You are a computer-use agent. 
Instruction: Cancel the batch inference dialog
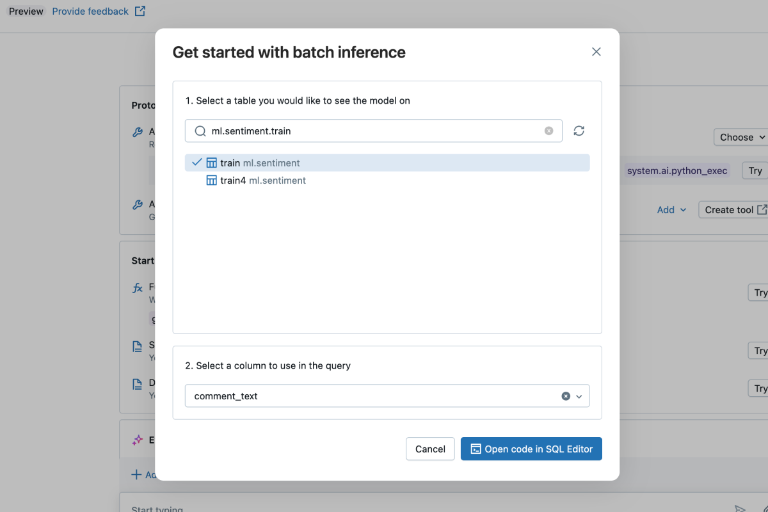click(429, 449)
